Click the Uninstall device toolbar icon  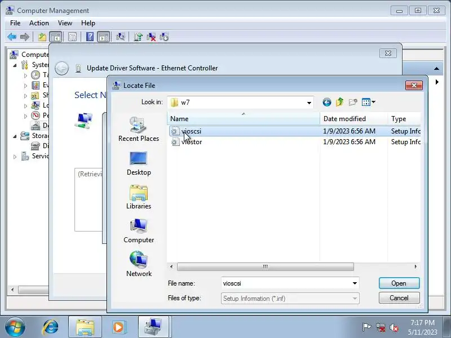151,37
